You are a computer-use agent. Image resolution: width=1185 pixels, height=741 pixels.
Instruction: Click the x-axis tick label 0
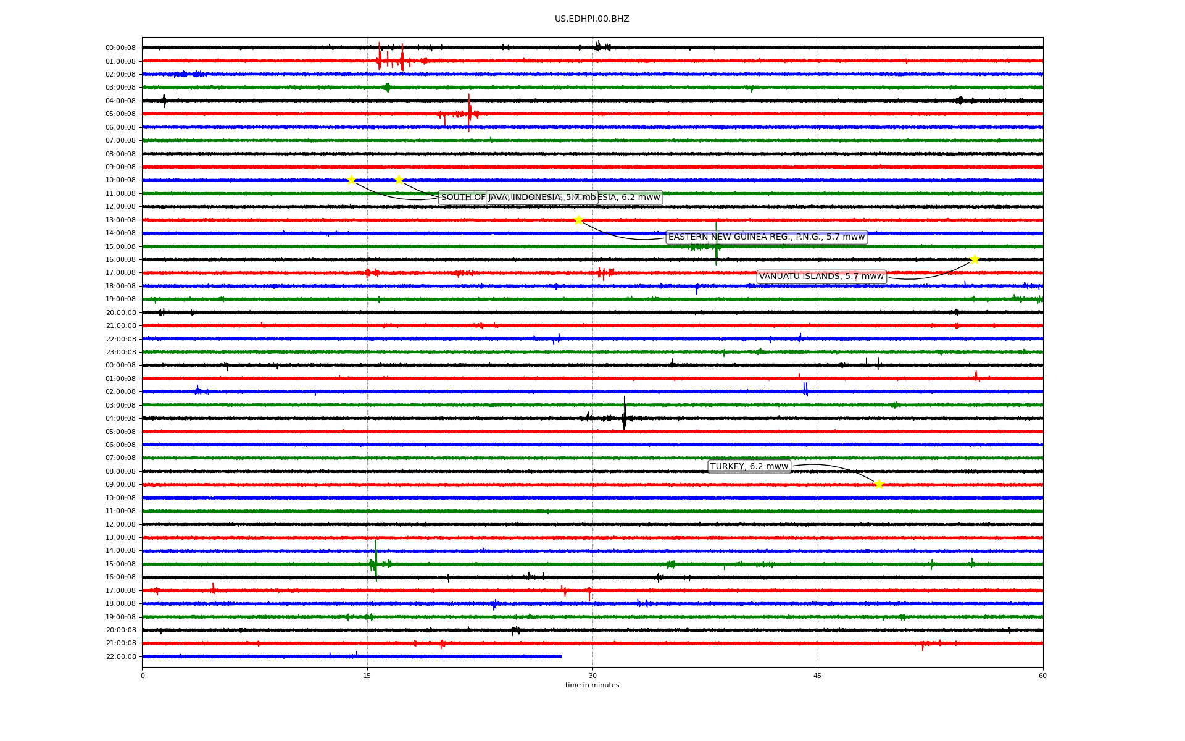tap(143, 676)
